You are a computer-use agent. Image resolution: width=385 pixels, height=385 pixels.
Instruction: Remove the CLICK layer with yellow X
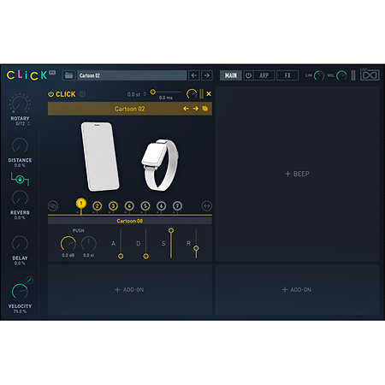click(209, 93)
